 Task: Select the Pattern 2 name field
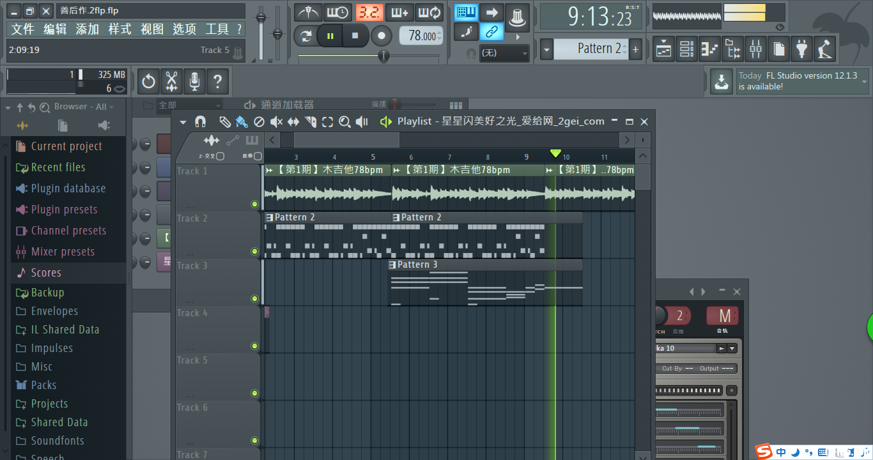pyautogui.click(x=591, y=49)
